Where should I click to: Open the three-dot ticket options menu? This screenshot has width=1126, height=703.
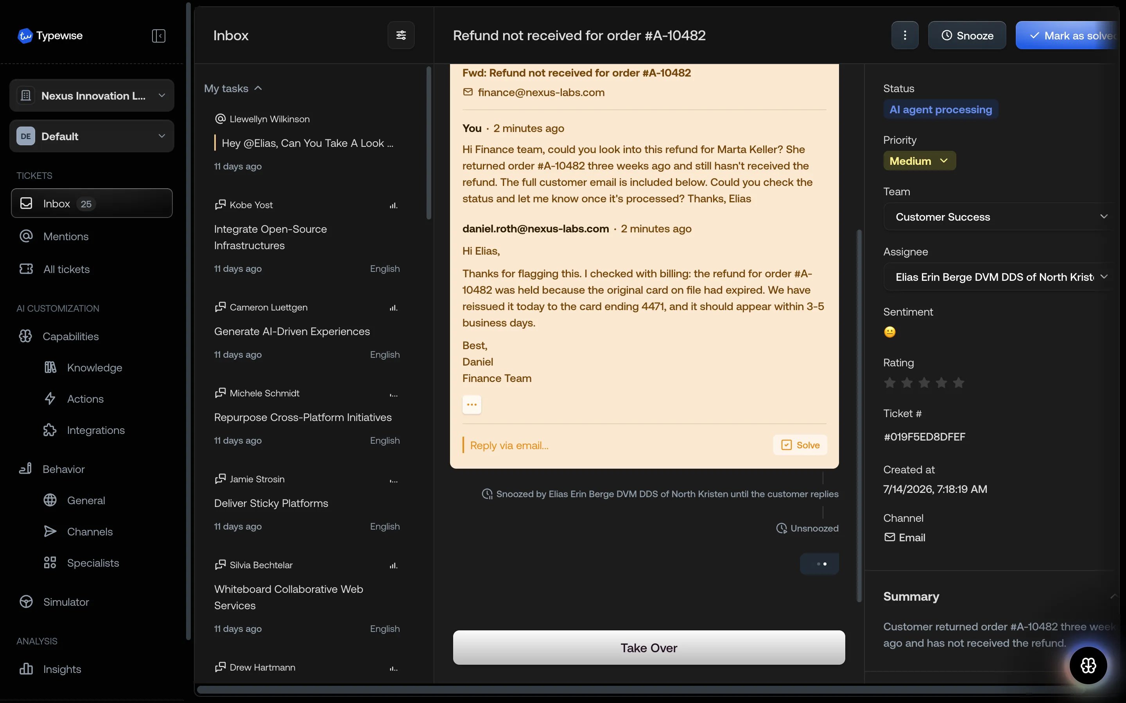pyautogui.click(x=905, y=35)
